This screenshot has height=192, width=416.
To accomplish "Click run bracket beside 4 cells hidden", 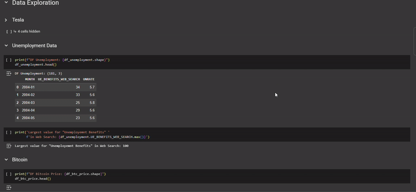I will [x=9, y=32].
